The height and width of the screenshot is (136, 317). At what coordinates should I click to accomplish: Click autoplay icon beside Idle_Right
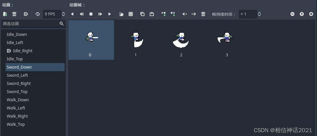tap(9, 51)
